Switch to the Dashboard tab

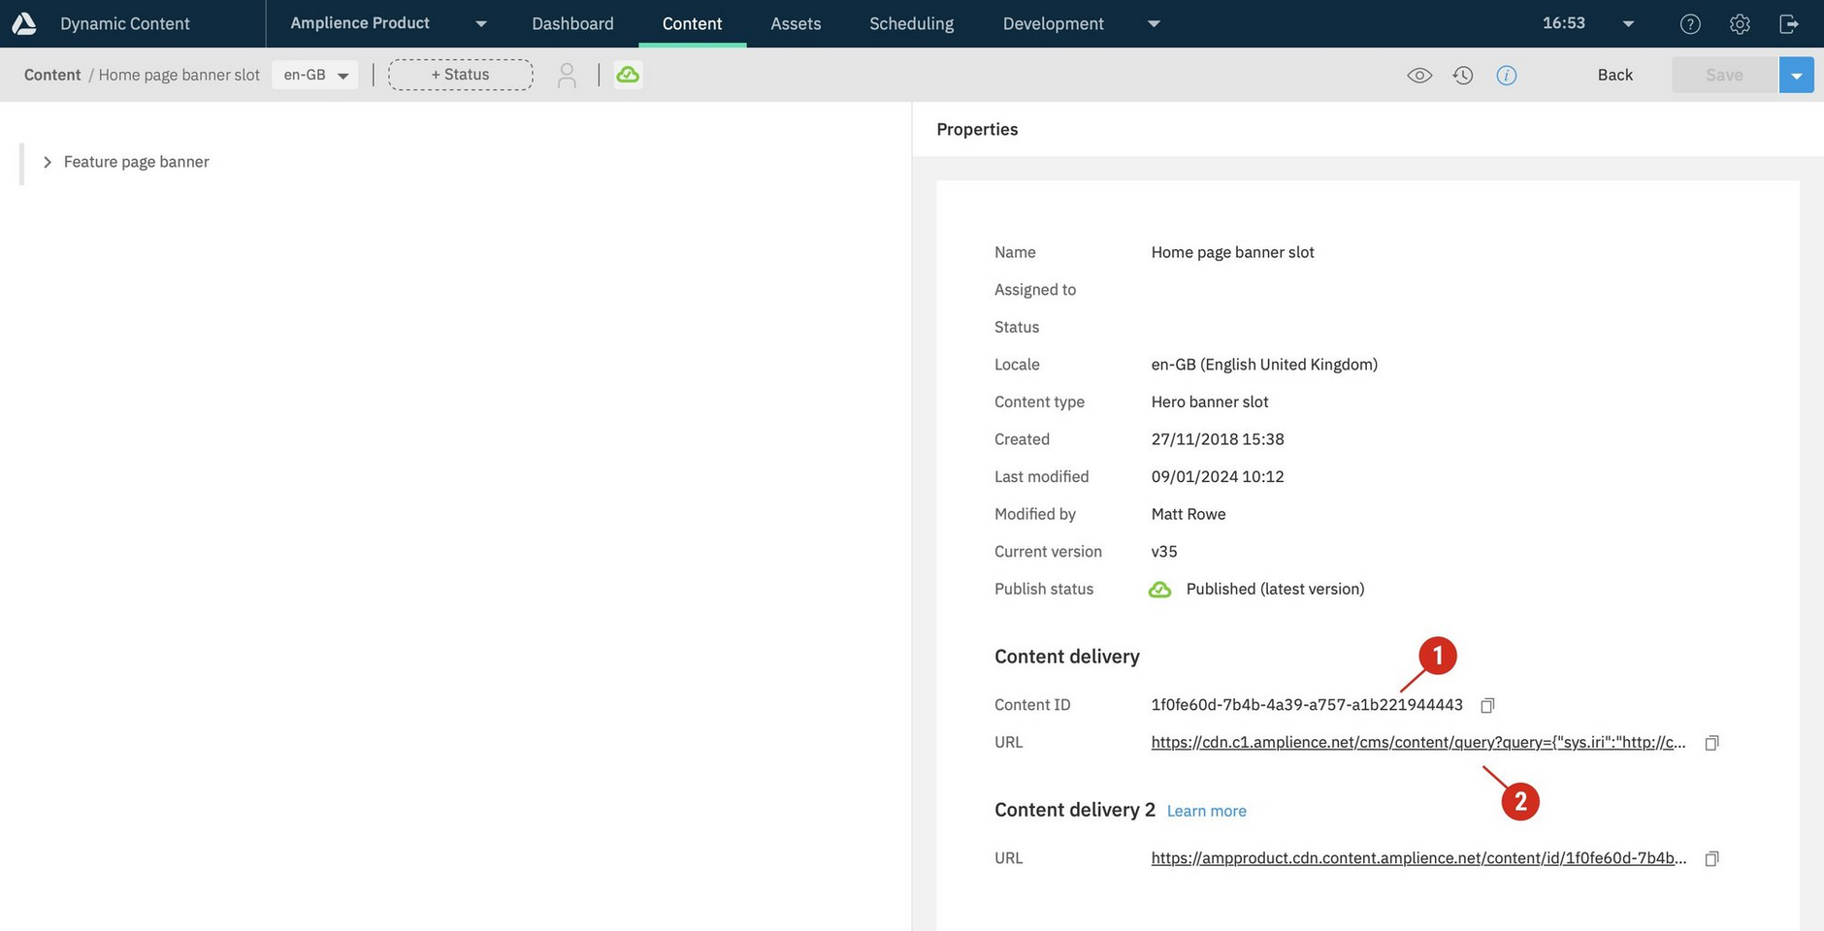[572, 23]
